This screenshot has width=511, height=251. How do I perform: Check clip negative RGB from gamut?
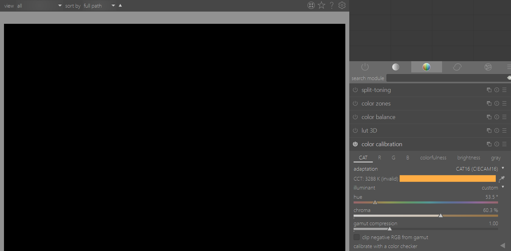tap(356, 237)
